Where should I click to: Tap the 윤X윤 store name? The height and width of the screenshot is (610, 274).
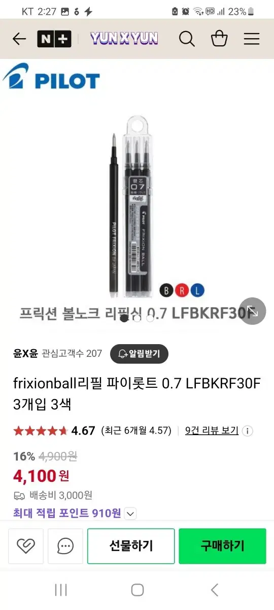click(x=25, y=353)
